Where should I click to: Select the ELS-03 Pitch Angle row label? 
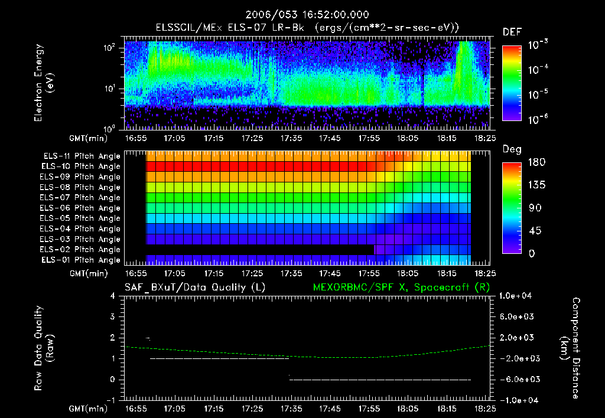80,239
